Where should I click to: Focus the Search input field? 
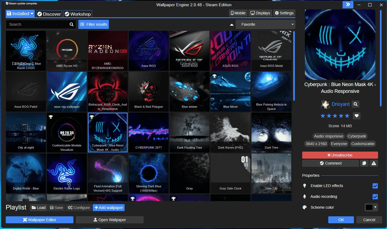pos(37,24)
